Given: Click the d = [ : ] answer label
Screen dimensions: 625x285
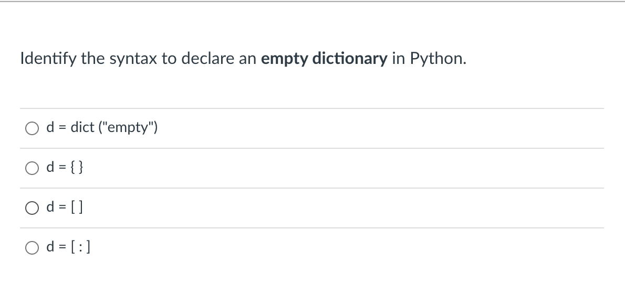Looking at the screenshot, I should [68, 247].
